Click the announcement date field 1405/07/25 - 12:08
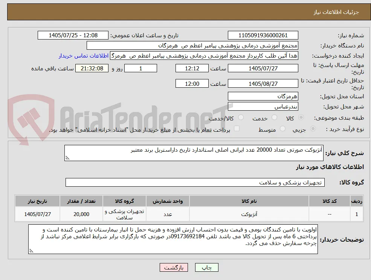371x280 pixels. (73, 35)
